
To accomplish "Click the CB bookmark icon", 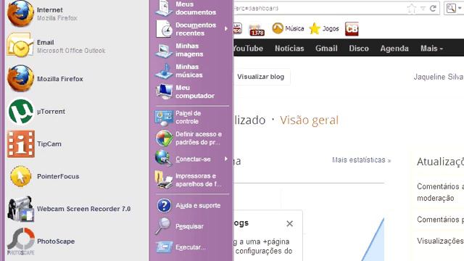I will point(352,29).
